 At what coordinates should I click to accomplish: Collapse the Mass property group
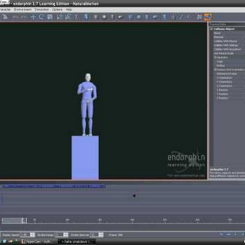[215, 57]
